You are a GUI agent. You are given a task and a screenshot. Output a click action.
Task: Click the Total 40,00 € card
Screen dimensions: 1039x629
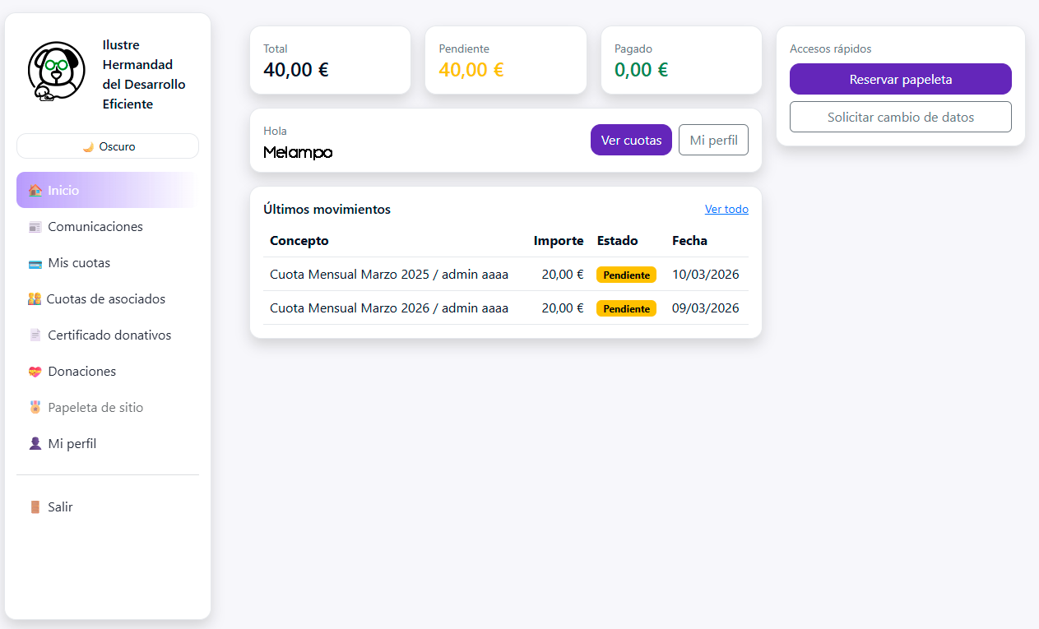coord(330,60)
